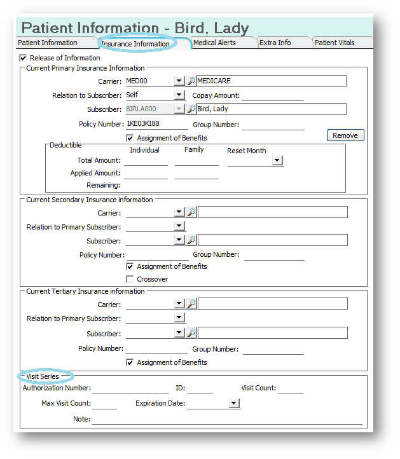Click primary Carrier magnifier search icon
The width and height of the screenshot is (400, 459).
click(191, 81)
